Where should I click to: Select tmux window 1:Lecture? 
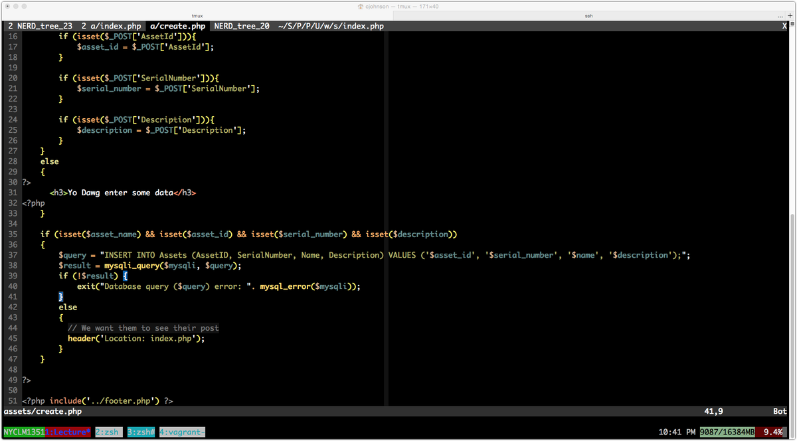[x=68, y=432]
